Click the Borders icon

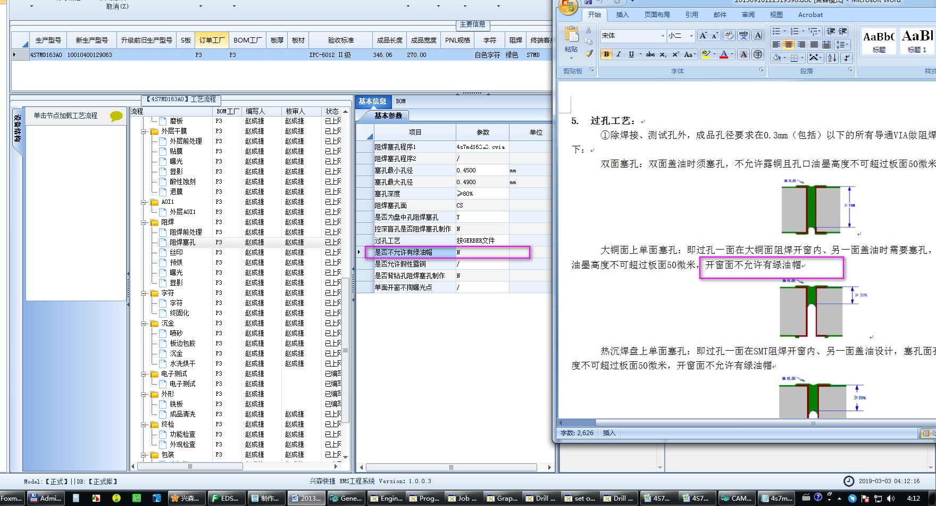795,57
